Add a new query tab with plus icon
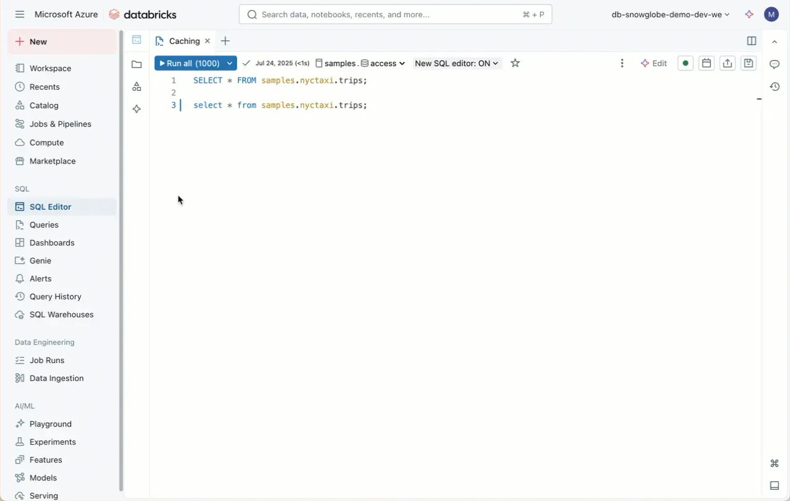 point(226,41)
